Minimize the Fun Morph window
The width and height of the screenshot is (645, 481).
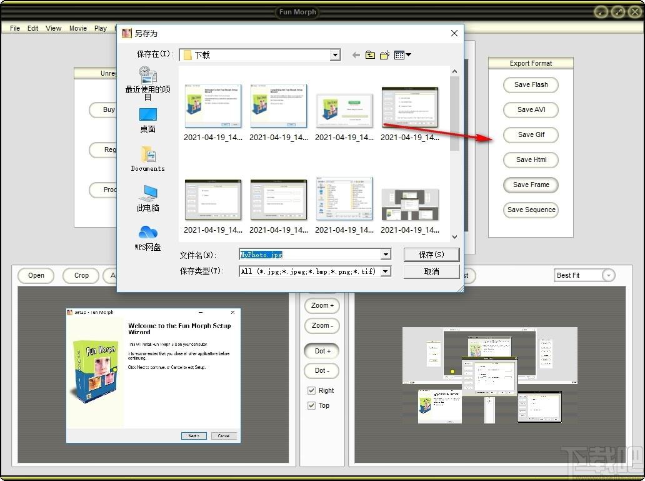pos(601,12)
